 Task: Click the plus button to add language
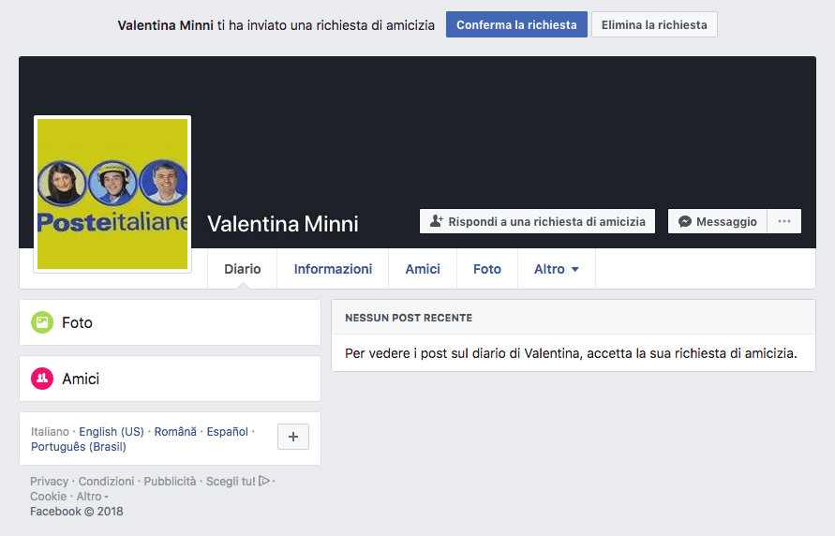pyautogui.click(x=293, y=437)
